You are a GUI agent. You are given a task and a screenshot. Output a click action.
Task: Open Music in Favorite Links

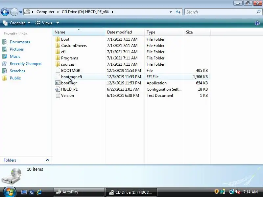point(15,56)
